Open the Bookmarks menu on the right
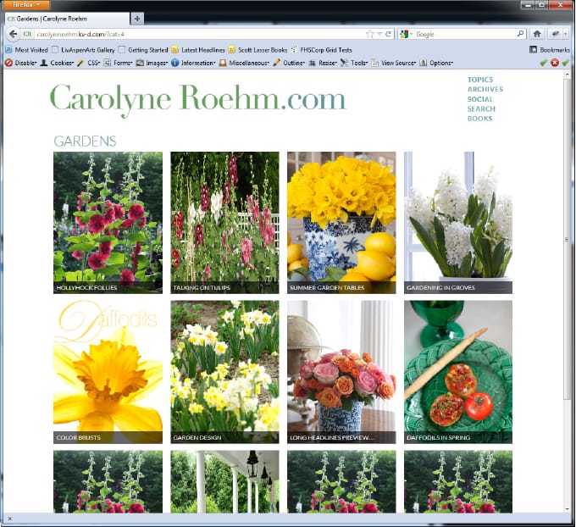The height and width of the screenshot is (527, 576). 550,50
